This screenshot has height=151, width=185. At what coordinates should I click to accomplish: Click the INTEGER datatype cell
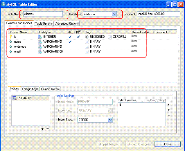50,37
